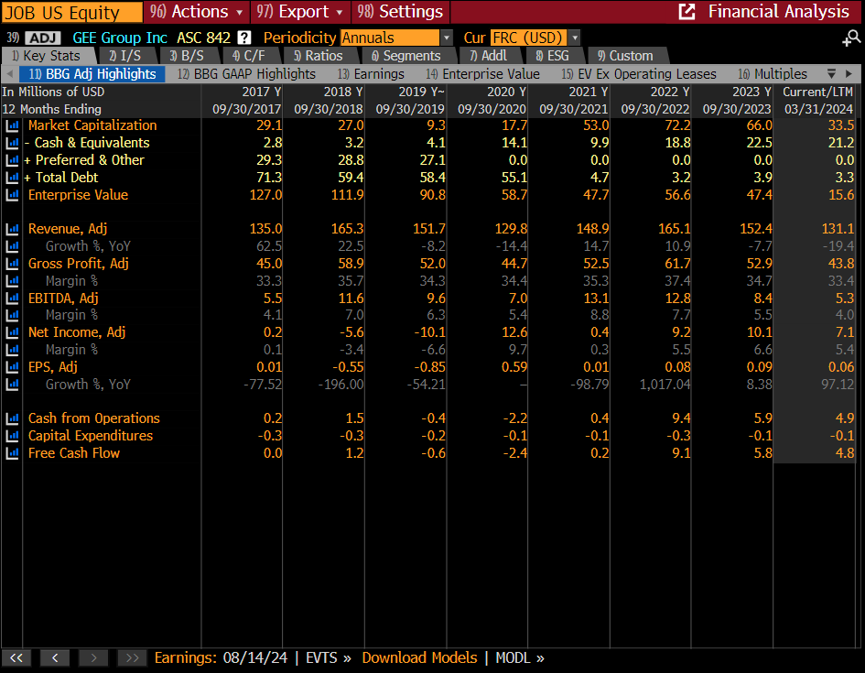Open chart icon for Enterprise Value row
This screenshot has height=673, width=865.
tap(12, 195)
